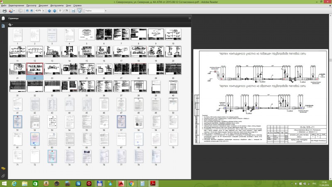The image size is (332, 187).
Task: Select page 27 thumbnail
Action: point(121,69)
